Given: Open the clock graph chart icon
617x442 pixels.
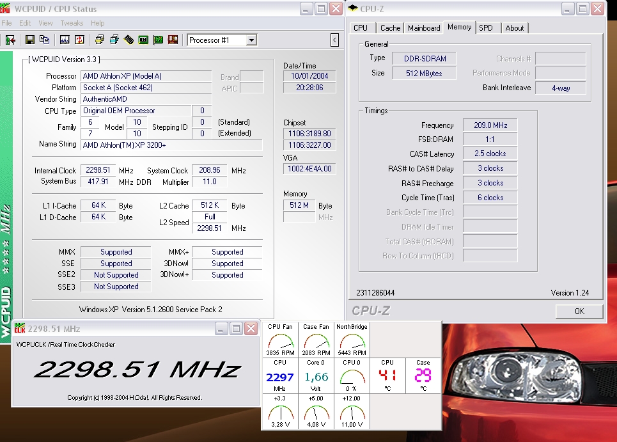Looking at the screenshot, I should (x=64, y=40).
